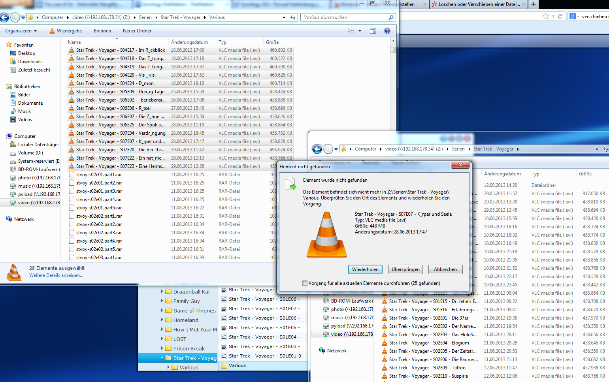Click Neuer Ordner in the toolbar
The height and width of the screenshot is (382, 609).
coord(137,31)
